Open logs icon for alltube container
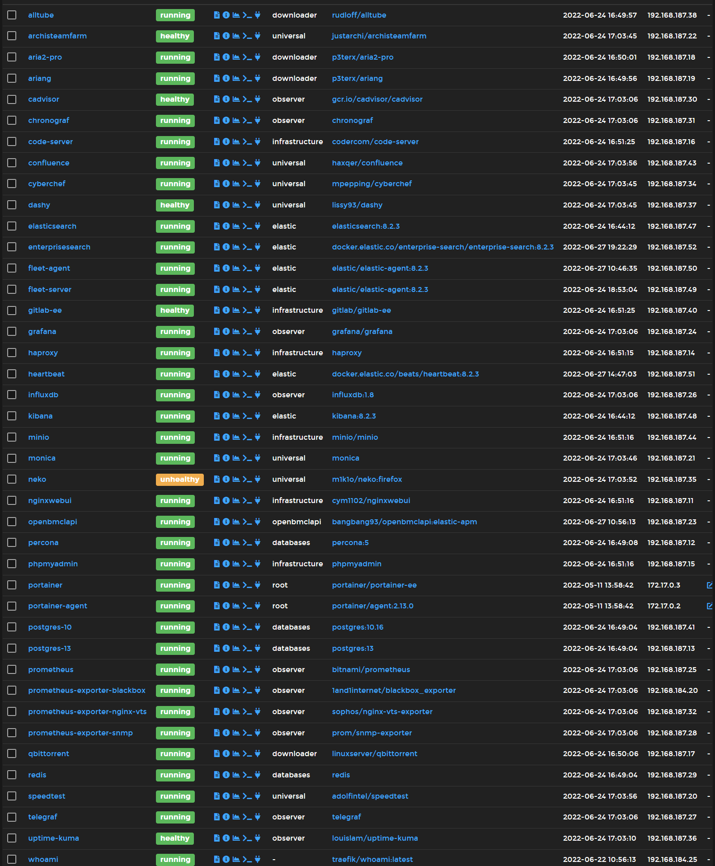This screenshot has width=715, height=866. pyautogui.click(x=217, y=15)
